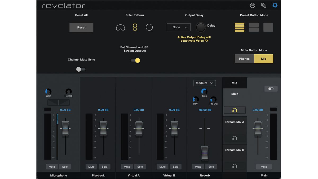The height and width of the screenshot is (179, 318).
Task: Solo the Microphone channel
Action: point(65,167)
